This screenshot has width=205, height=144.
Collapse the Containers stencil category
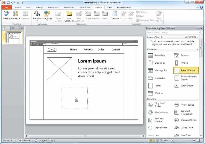tap(198, 49)
